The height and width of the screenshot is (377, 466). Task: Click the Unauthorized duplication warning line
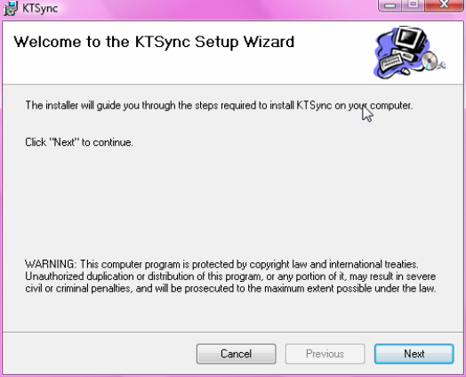click(230, 277)
